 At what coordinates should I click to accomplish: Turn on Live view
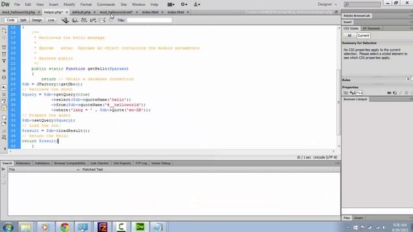point(50,20)
